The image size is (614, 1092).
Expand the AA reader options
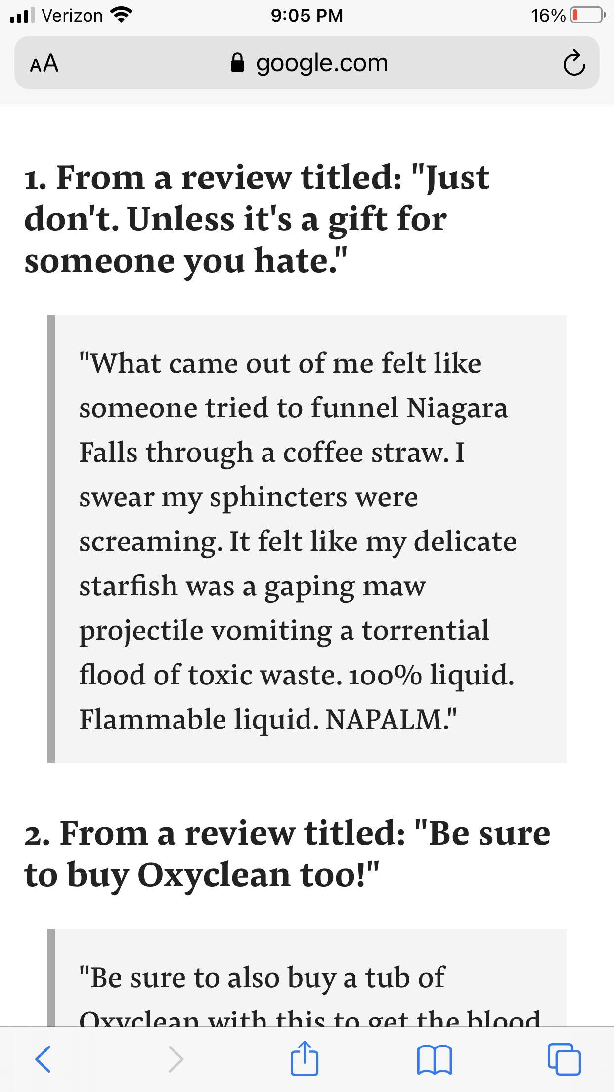tap(44, 63)
